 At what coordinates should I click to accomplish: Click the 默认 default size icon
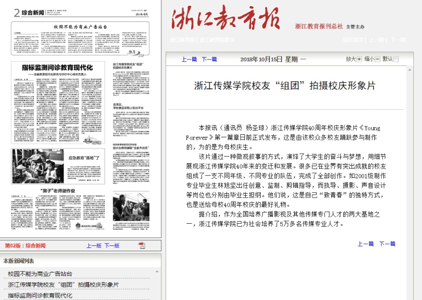396,59
